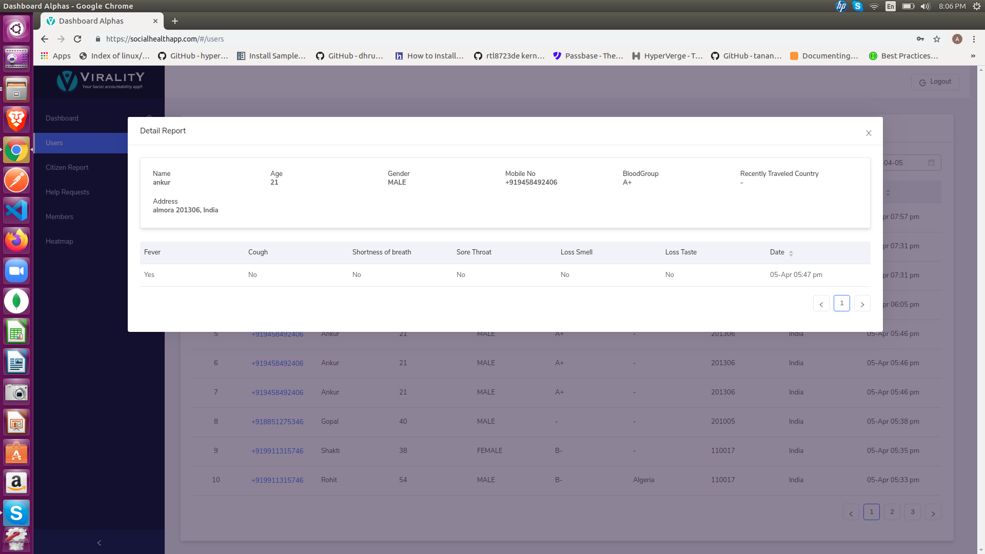Open the Heatmap sidebar menu item
The height and width of the screenshot is (554, 985).
[59, 241]
